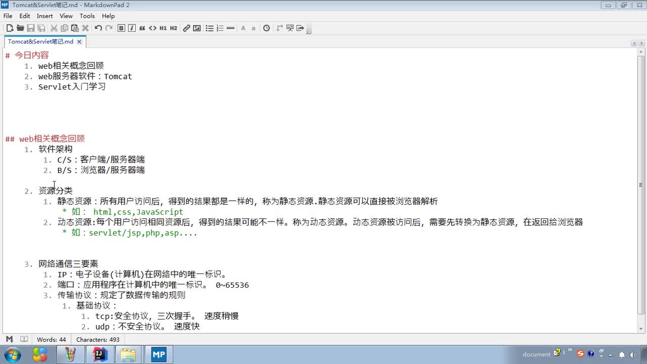Viewport: 647px width, 364px height.
Task: Click the editor scrollbar down arrow
Action: (642, 328)
